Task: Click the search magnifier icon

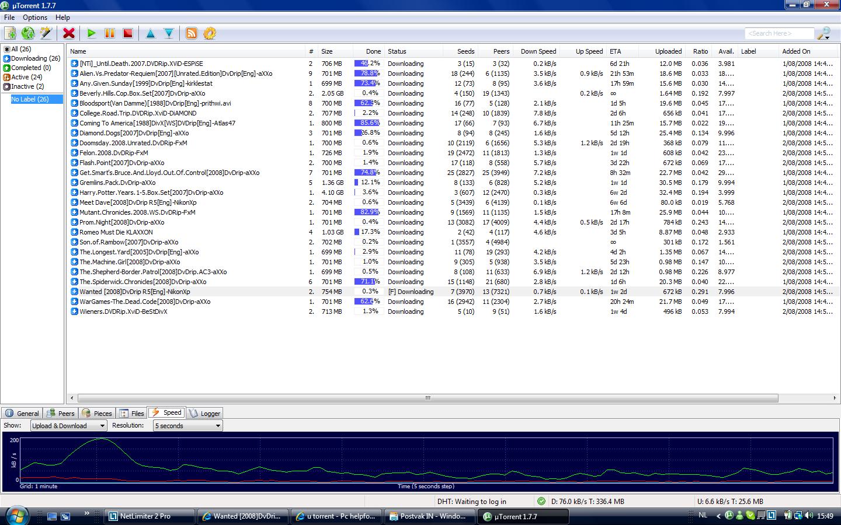Action: (823, 33)
